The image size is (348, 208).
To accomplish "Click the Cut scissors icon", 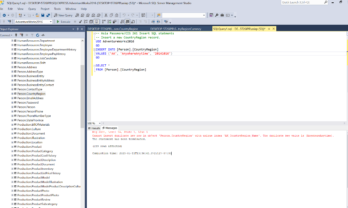I will tap(106, 15).
